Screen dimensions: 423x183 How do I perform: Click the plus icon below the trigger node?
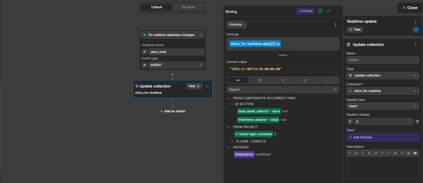173,74
